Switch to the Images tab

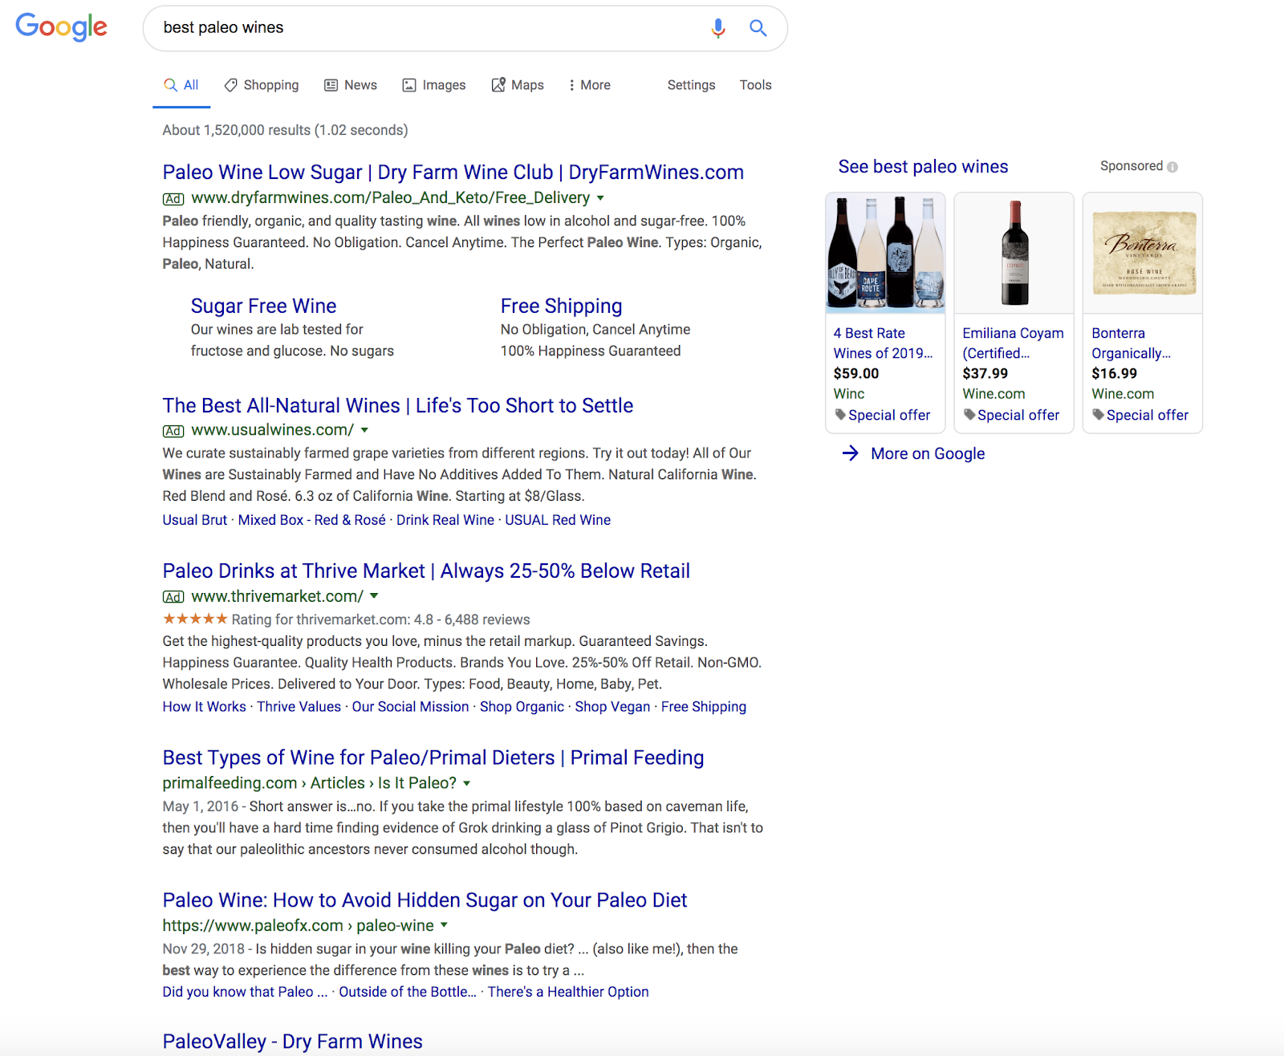[434, 85]
